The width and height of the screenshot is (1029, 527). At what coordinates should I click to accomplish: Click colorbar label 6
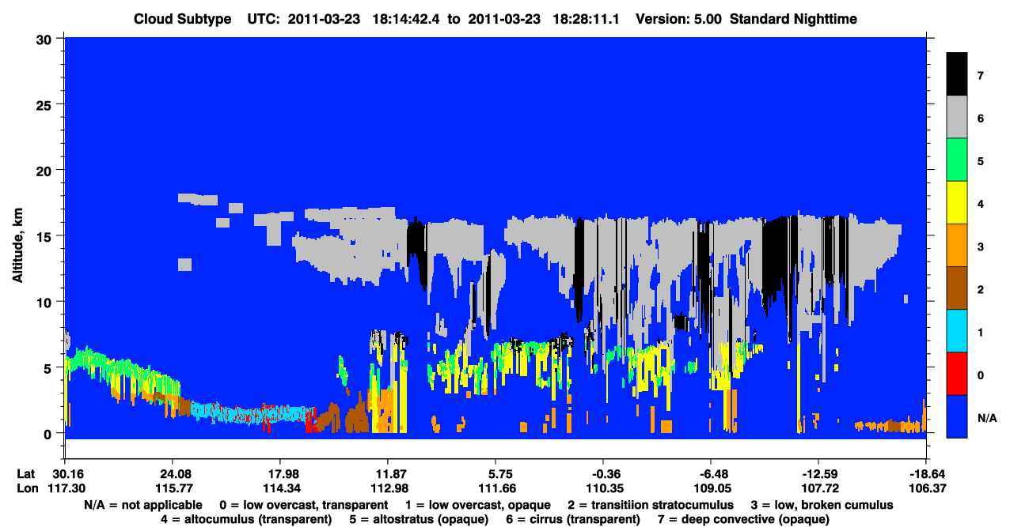pyautogui.click(x=980, y=119)
